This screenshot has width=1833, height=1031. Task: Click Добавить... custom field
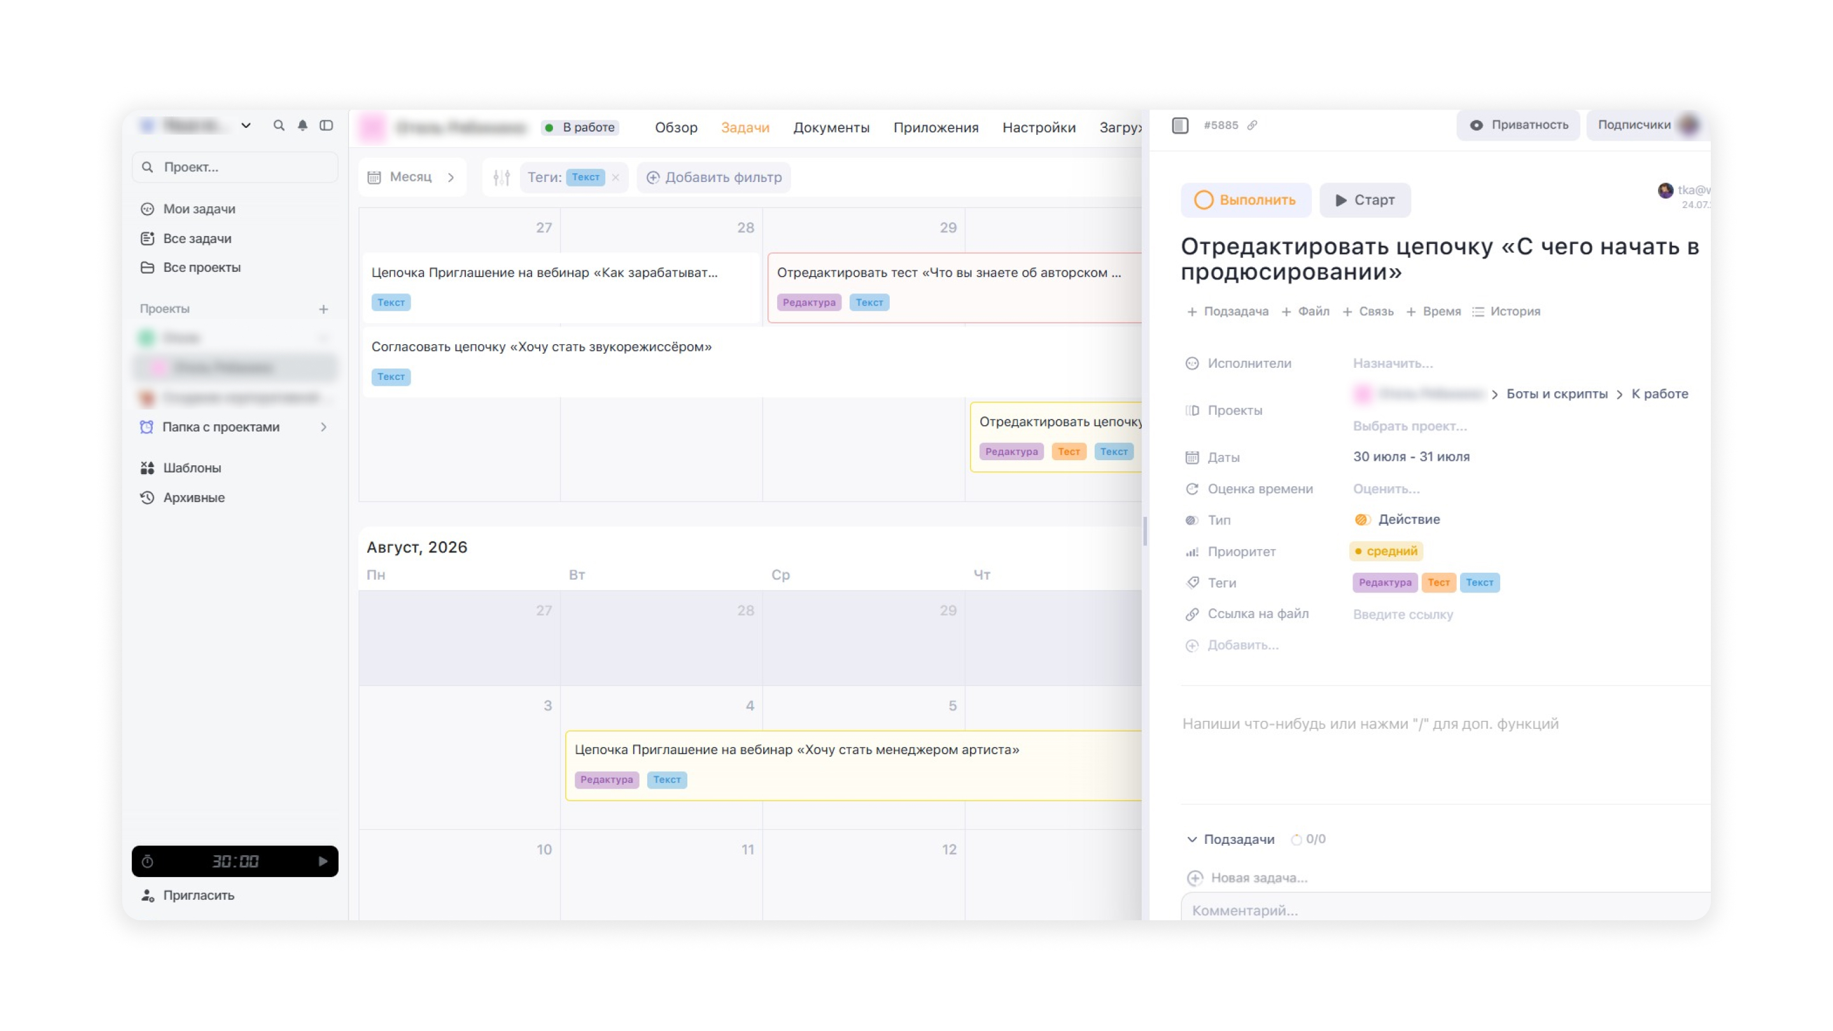click(1232, 645)
